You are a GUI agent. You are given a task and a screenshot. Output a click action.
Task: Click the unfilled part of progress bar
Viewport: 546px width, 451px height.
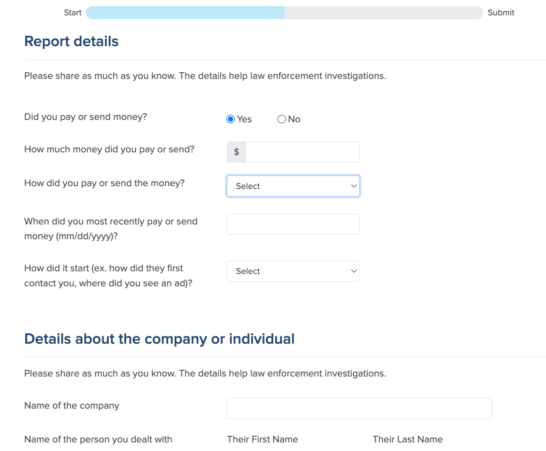coord(384,13)
